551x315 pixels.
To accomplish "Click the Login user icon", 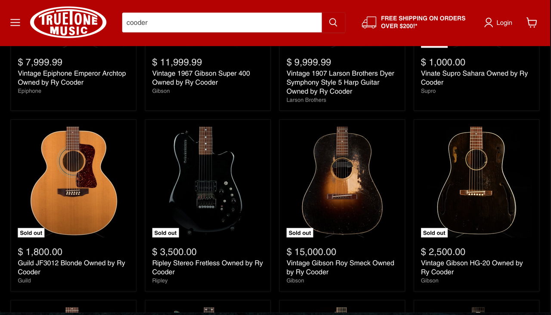I will point(488,23).
